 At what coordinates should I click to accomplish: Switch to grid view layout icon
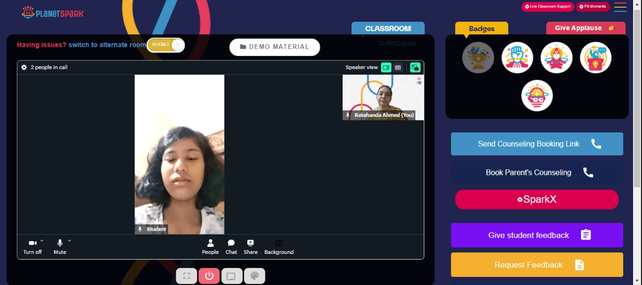click(397, 67)
